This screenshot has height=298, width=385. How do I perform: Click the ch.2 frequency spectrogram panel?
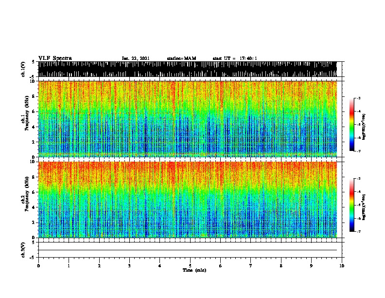(188, 200)
